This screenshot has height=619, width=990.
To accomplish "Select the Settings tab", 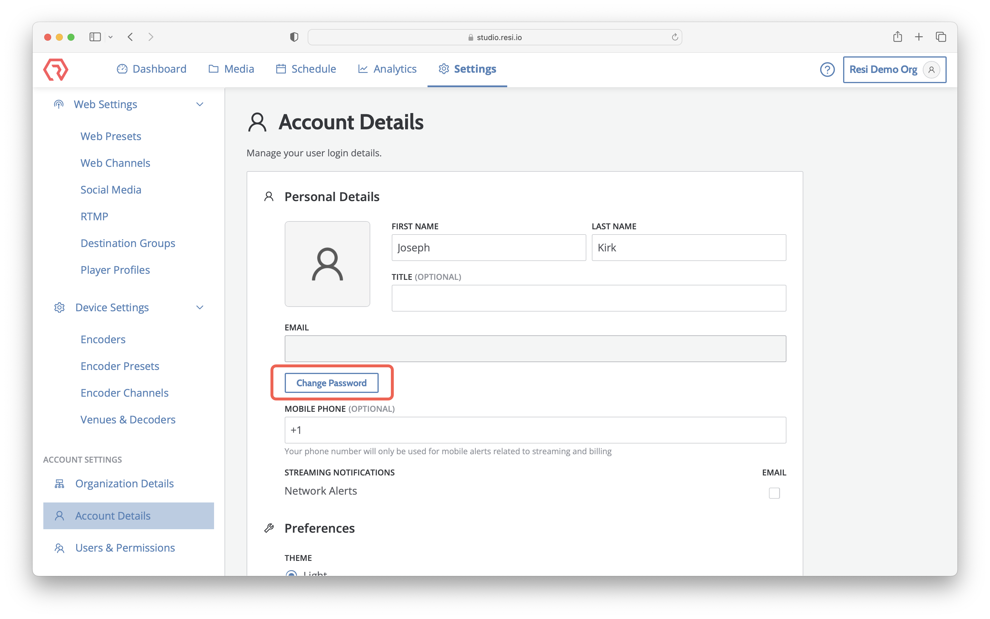I will point(467,69).
